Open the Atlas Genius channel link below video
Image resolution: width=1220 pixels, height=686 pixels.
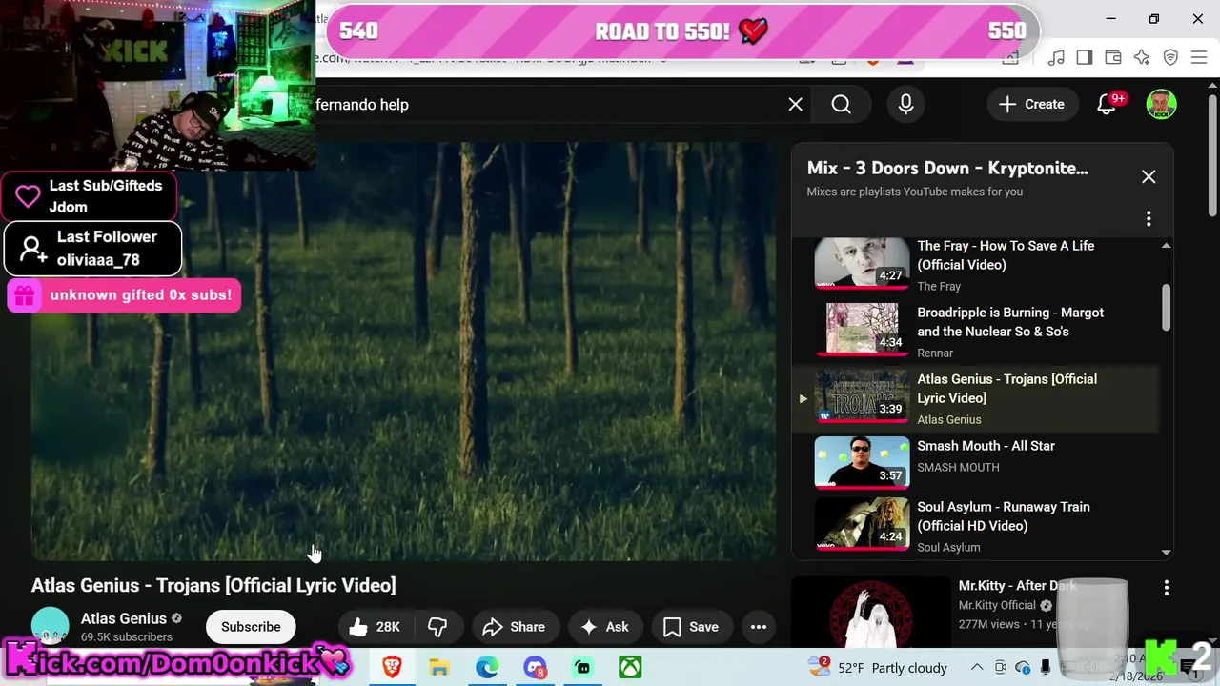[124, 618]
